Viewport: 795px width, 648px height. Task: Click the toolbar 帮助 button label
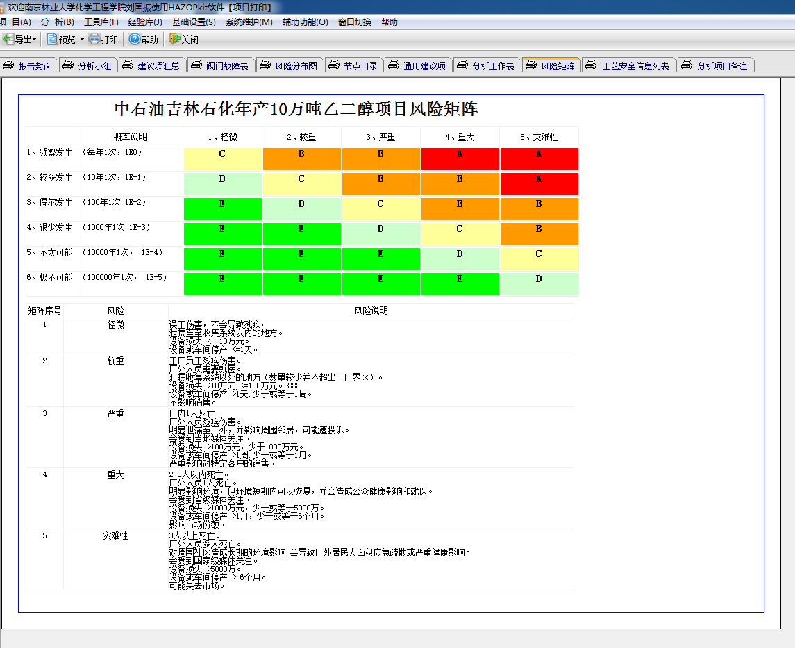click(149, 40)
